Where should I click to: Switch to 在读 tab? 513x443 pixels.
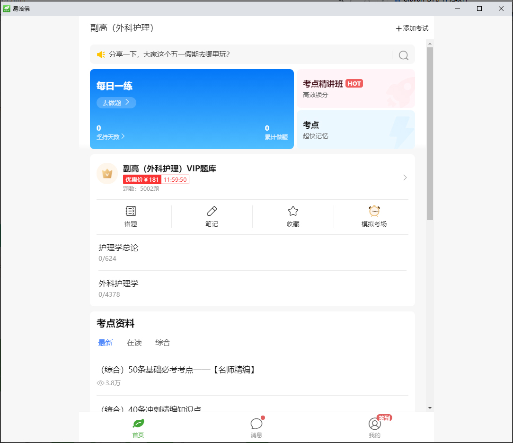(134, 343)
